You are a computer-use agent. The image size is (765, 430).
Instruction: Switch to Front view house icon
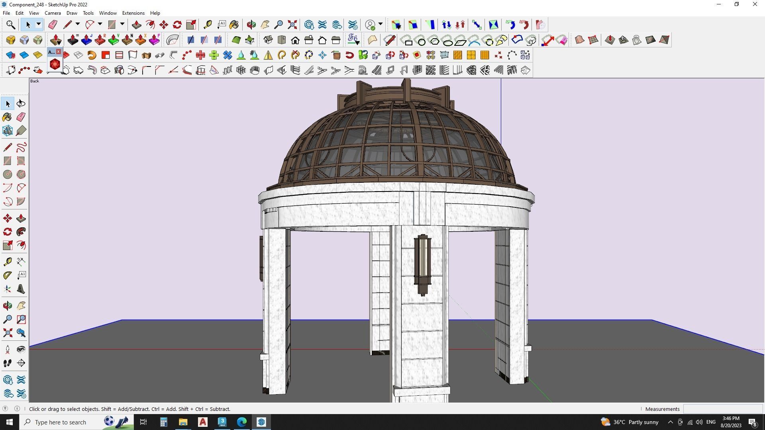coord(295,40)
